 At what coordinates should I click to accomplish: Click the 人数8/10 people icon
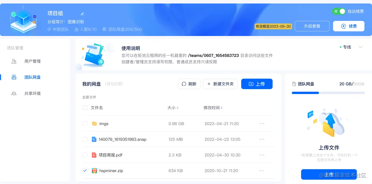pos(76,29)
